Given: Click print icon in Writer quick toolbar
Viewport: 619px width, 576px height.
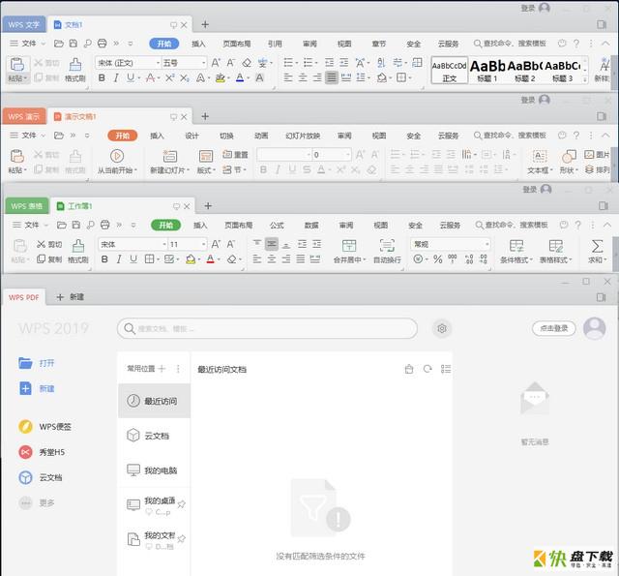Looking at the screenshot, I should 102,44.
